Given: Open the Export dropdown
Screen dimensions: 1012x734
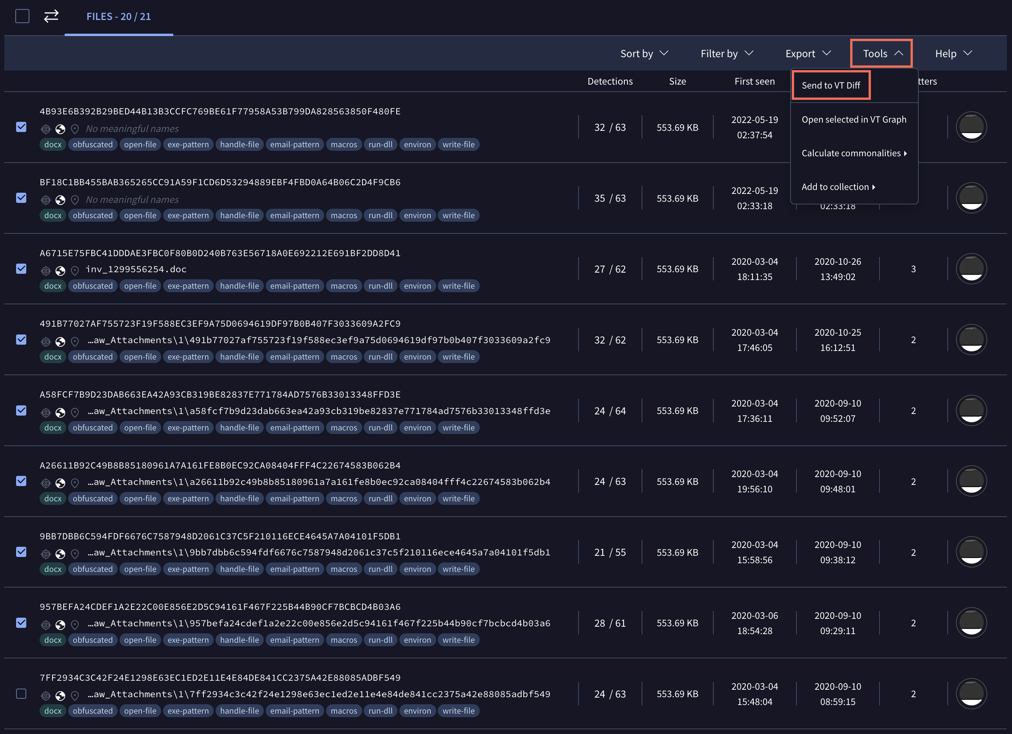Looking at the screenshot, I should (x=808, y=54).
